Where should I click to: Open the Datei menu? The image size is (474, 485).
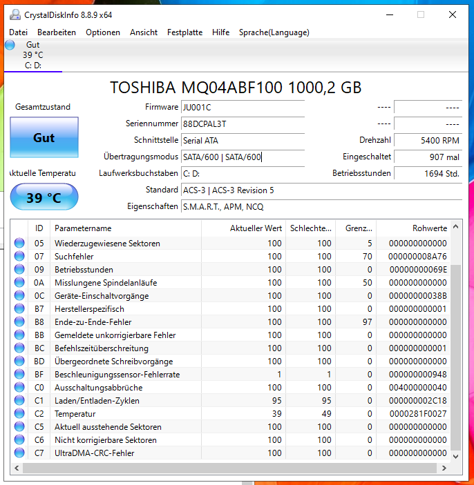click(18, 32)
